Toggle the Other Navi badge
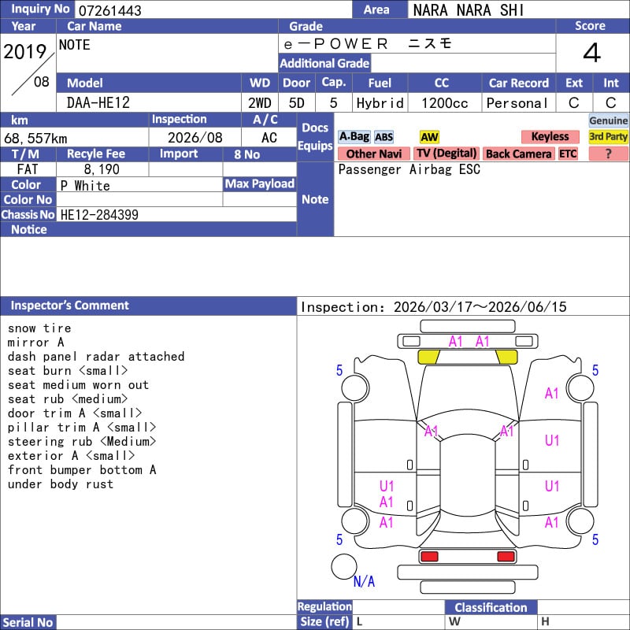The width and height of the screenshot is (630, 630). coord(373,154)
